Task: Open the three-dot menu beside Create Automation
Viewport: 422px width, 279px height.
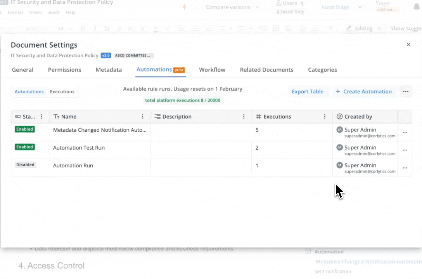Action: tap(405, 92)
